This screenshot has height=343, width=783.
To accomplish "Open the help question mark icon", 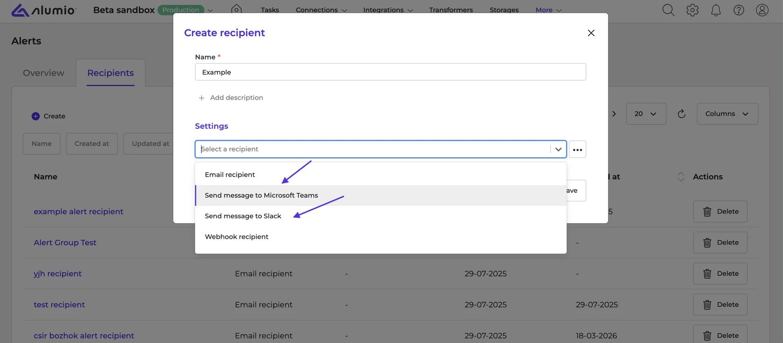I will (739, 10).
